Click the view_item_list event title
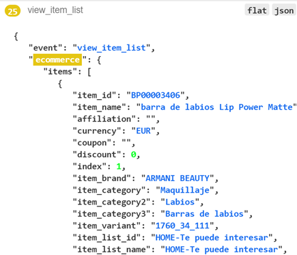Image resolution: width=297 pixels, height=255 pixels. point(55,10)
